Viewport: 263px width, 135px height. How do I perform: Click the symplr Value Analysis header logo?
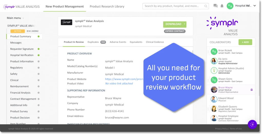(x=22, y=7)
